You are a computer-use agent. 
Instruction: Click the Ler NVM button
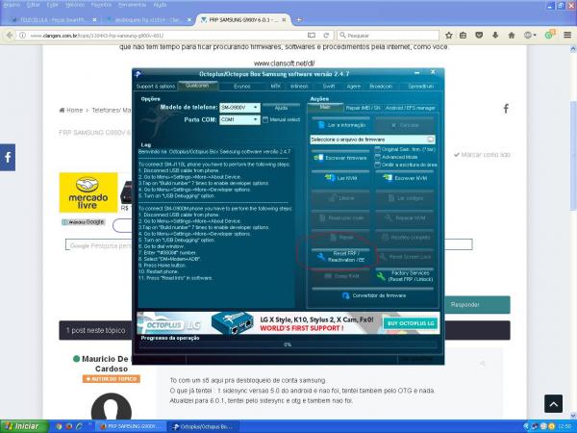click(340, 178)
